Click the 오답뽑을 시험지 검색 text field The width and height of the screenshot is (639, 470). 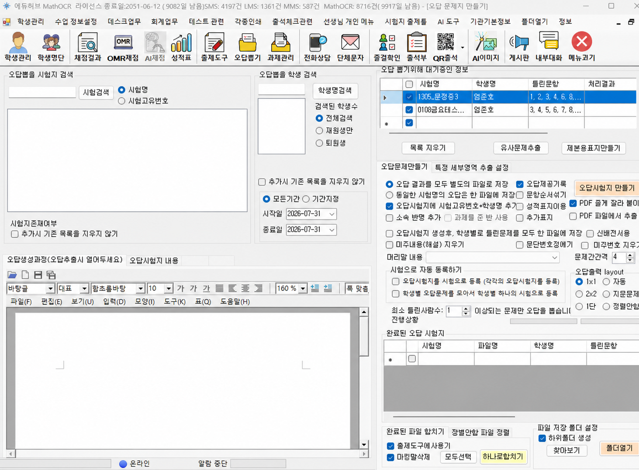(42, 92)
